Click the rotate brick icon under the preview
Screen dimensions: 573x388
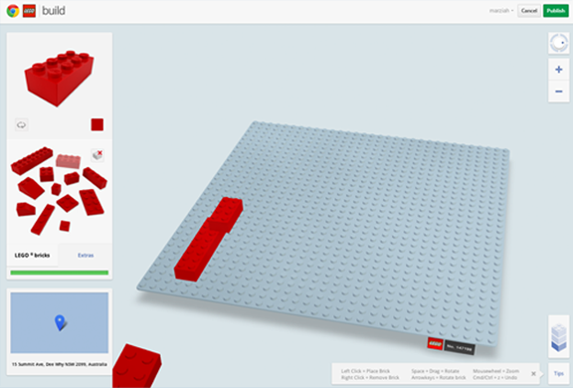tap(21, 125)
